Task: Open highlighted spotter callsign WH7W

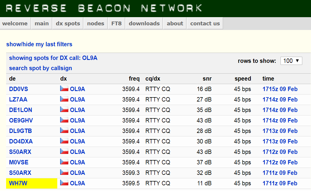Action: [x=18, y=183]
